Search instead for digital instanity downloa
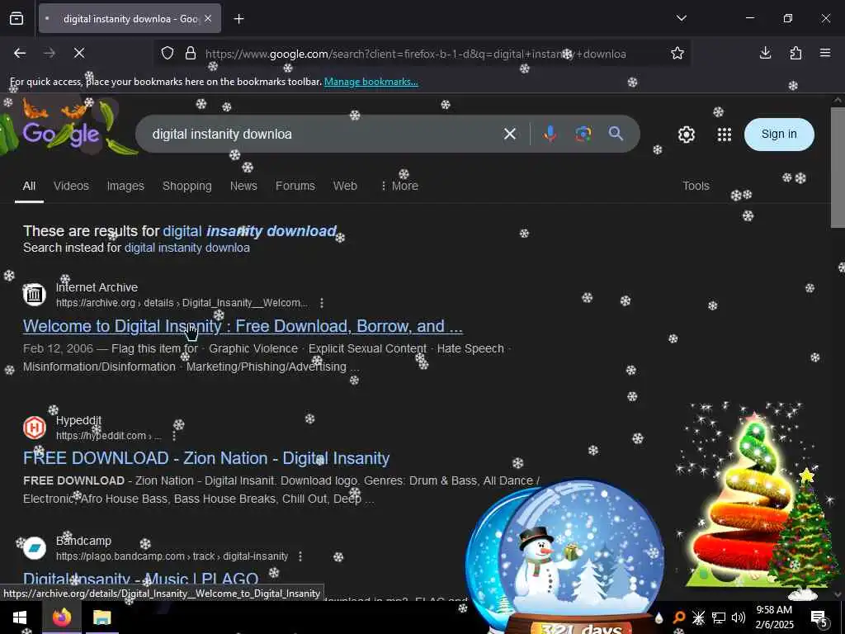Viewport: 845px width, 634px height. (x=187, y=248)
